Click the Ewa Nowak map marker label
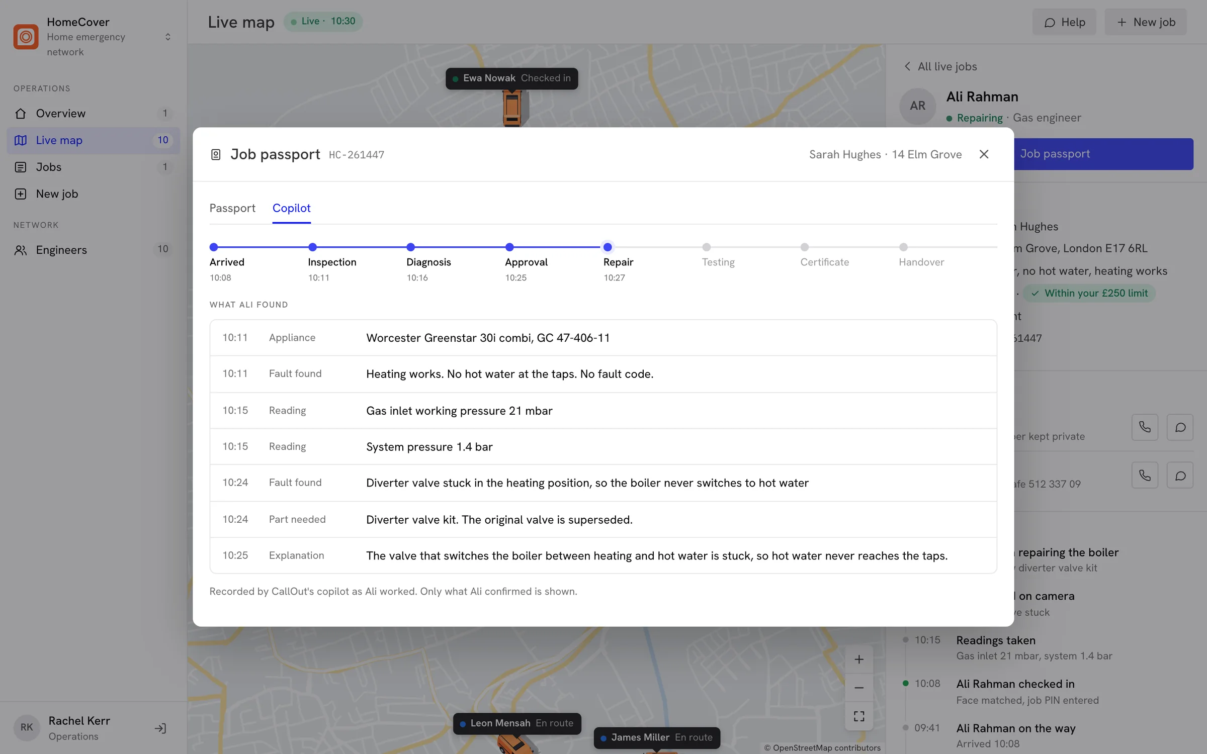Image resolution: width=1207 pixels, height=754 pixels. pyautogui.click(x=511, y=78)
